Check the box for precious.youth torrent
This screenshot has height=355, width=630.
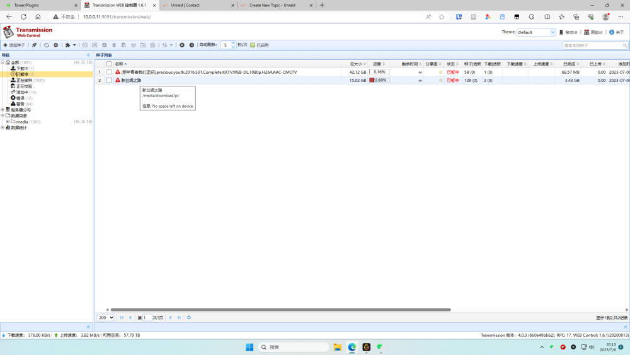click(109, 72)
